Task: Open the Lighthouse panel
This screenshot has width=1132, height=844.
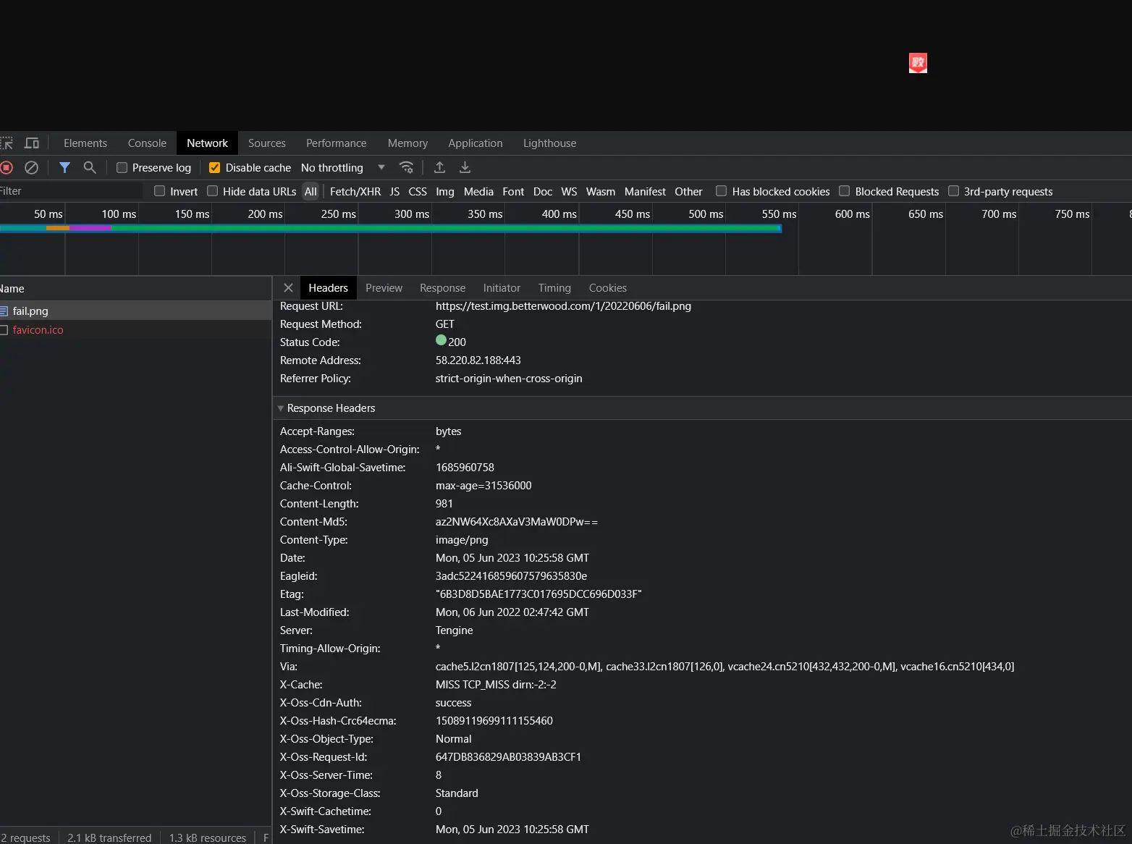Action: (x=550, y=143)
